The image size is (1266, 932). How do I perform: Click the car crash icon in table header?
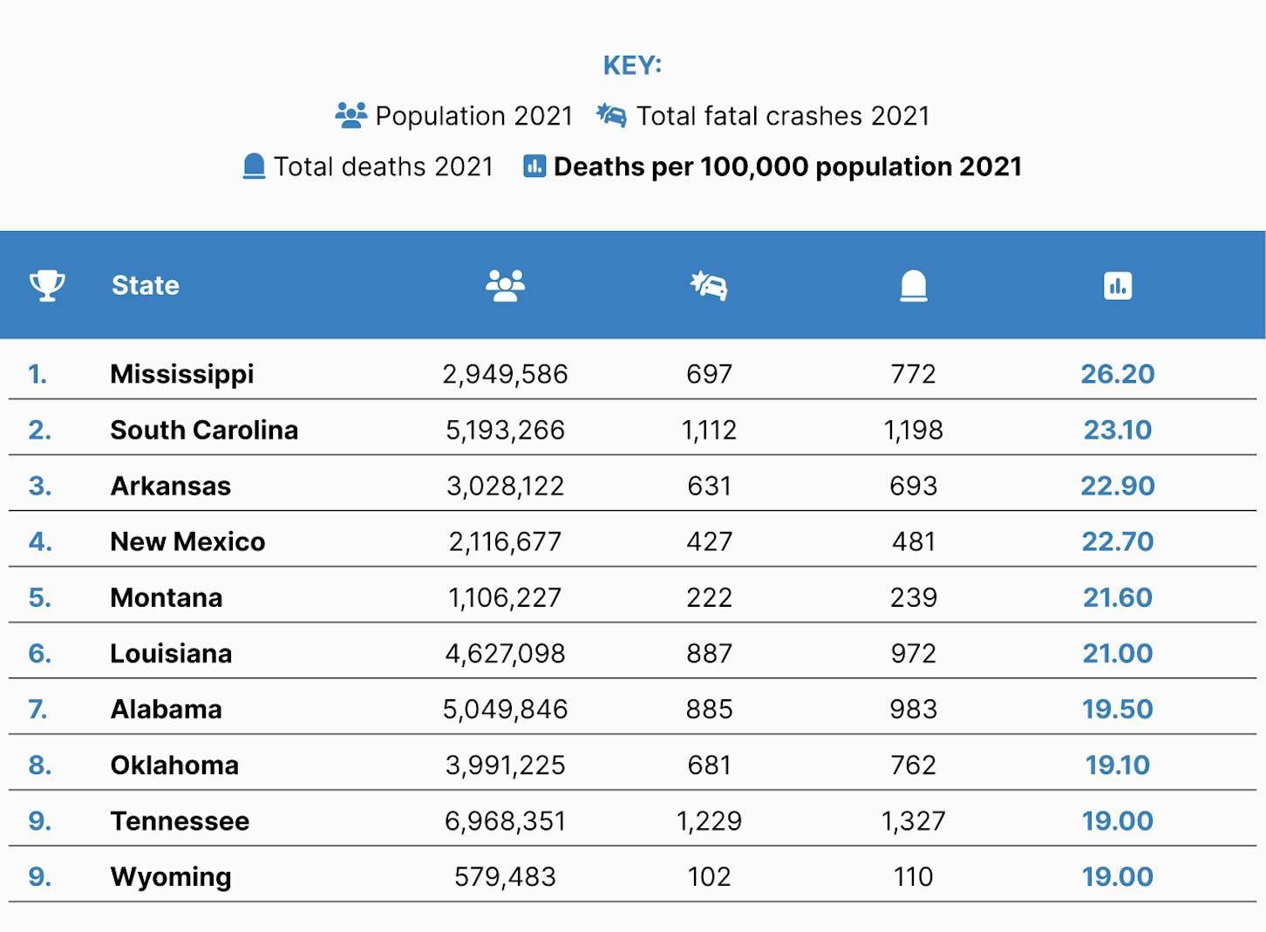point(709,285)
